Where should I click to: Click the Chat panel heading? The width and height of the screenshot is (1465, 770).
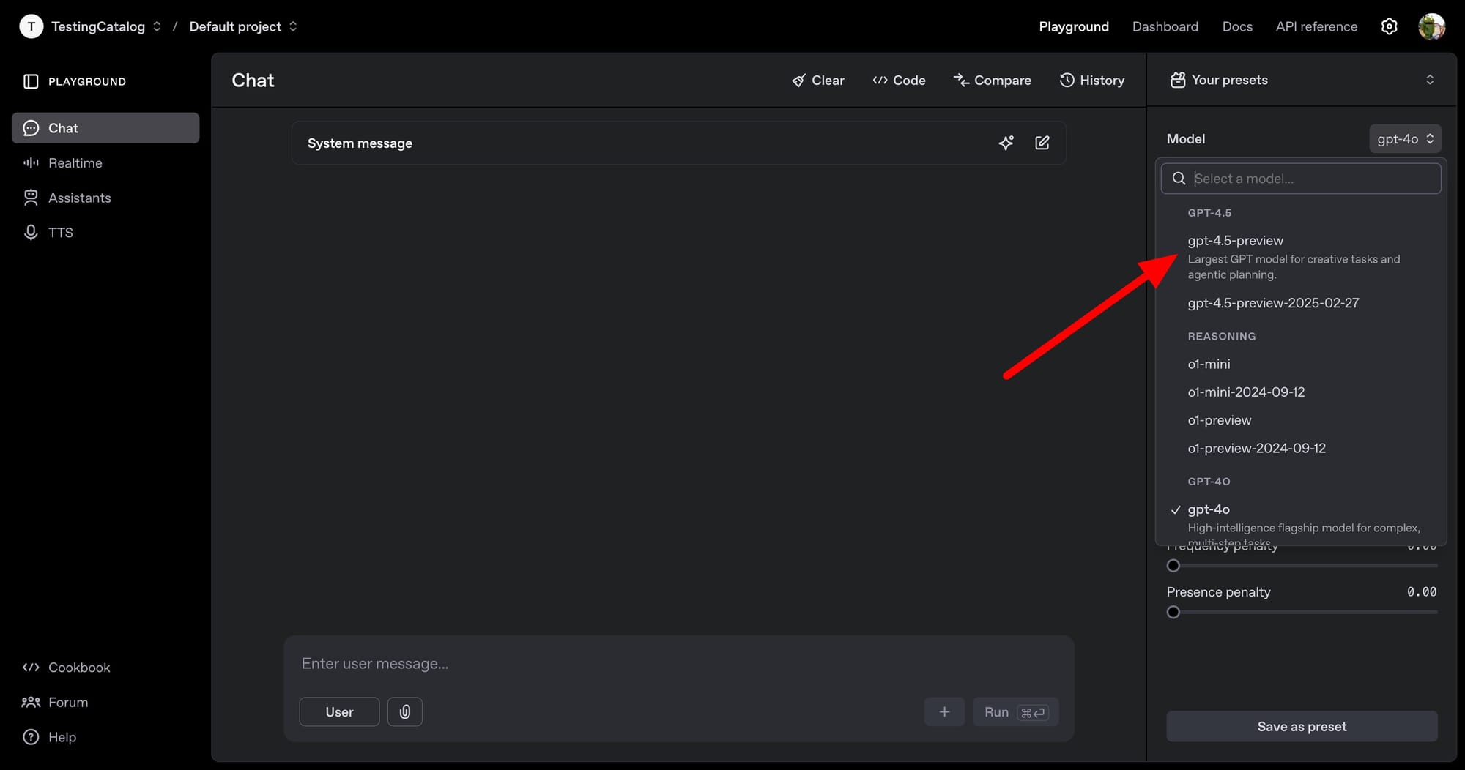253,81
